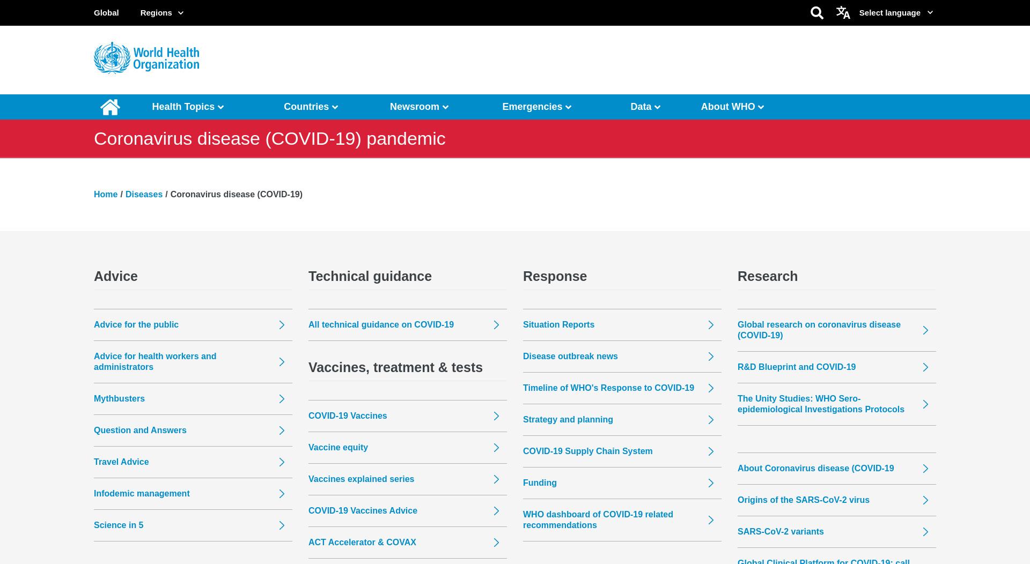Expand the Regions dropdown
The image size is (1030, 564).
(x=161, y=13)
